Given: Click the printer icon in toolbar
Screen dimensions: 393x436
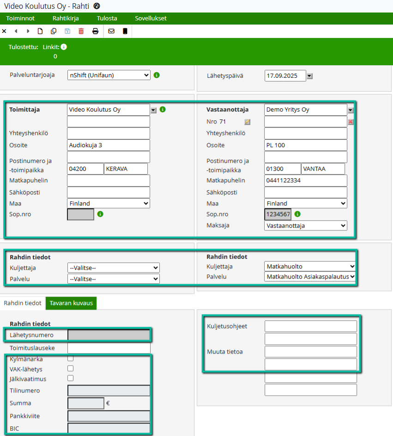Looking at the screenshot, I should coord(96,31).
